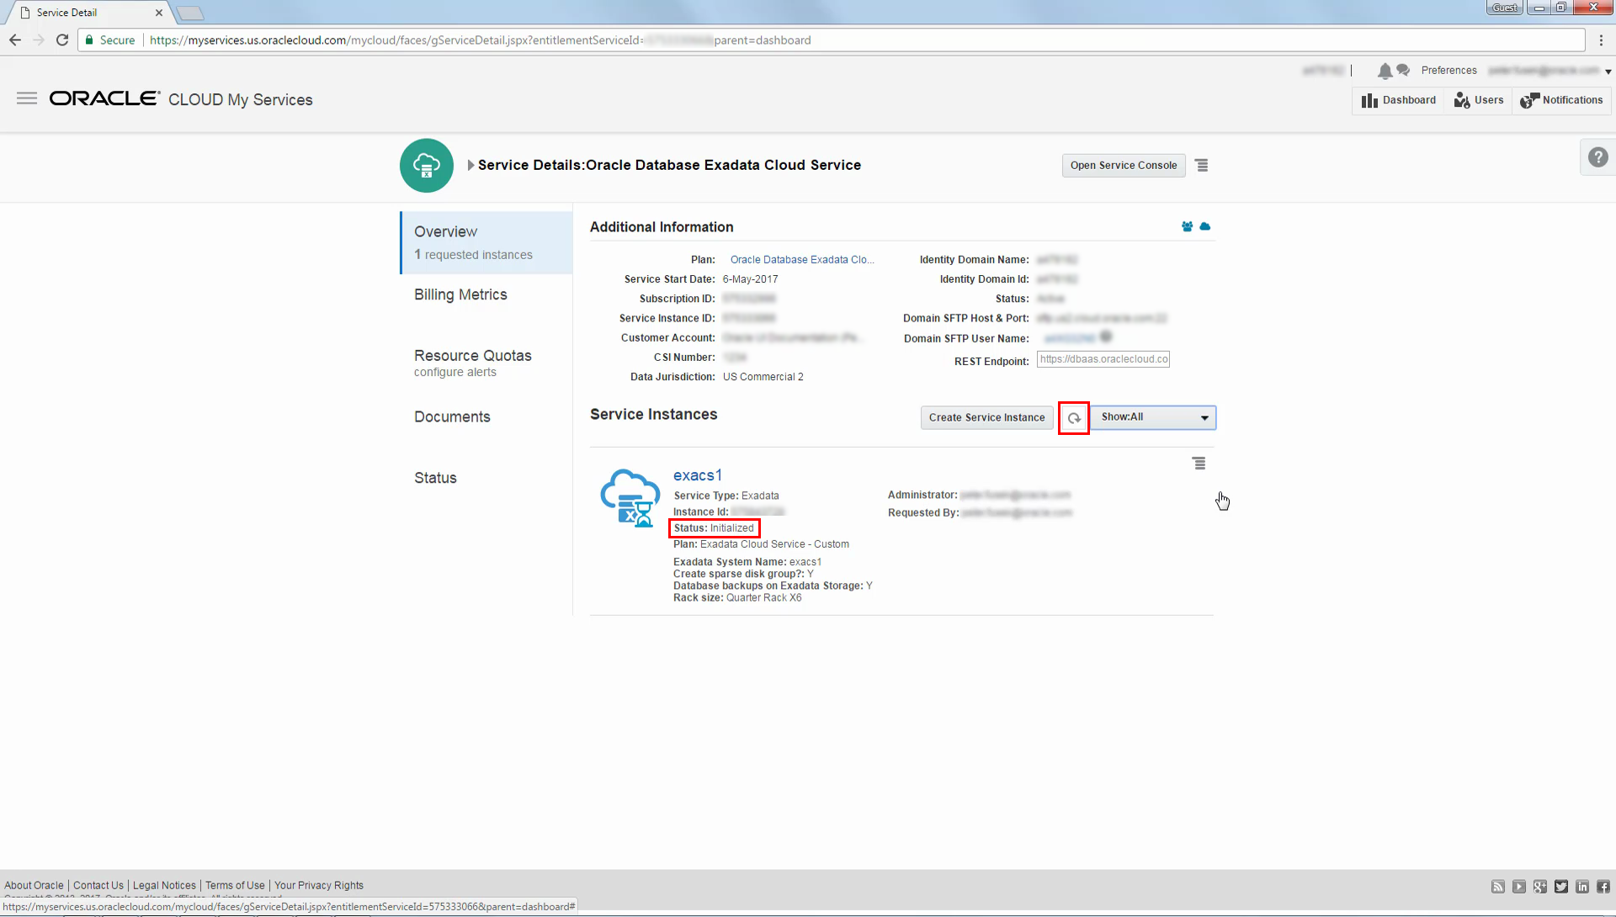The image size is (1616, 917).
Task: Open the RSS feed icon in footer
Action: 1498,887
